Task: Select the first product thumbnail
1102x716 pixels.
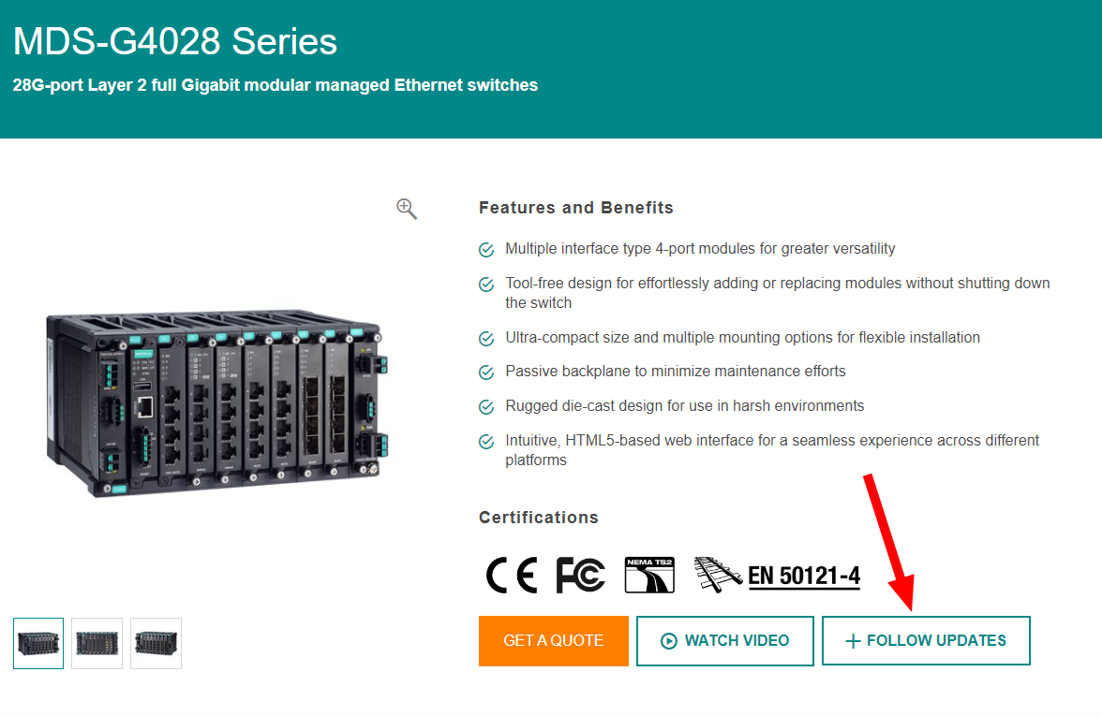Action: point(37,643)
